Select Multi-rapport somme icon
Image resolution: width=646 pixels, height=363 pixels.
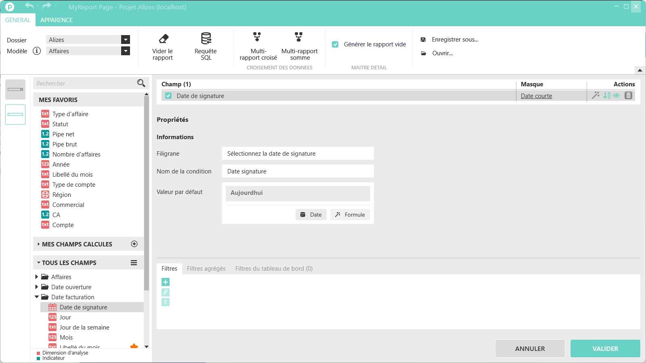[x=299, y=37]
